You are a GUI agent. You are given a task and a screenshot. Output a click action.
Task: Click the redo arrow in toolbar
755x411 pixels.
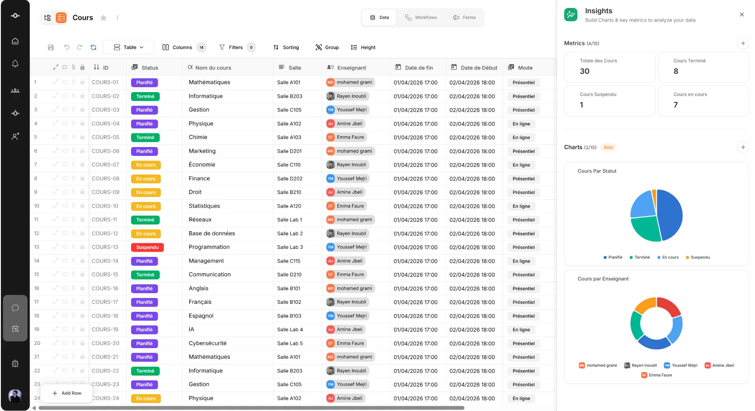80,47
